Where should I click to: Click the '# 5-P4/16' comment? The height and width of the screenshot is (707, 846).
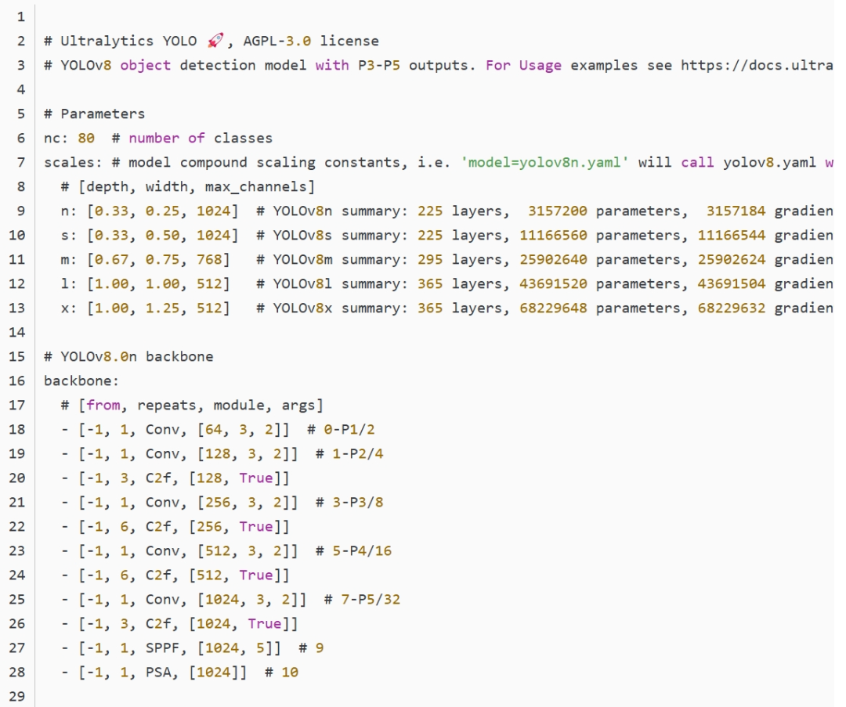353,550
